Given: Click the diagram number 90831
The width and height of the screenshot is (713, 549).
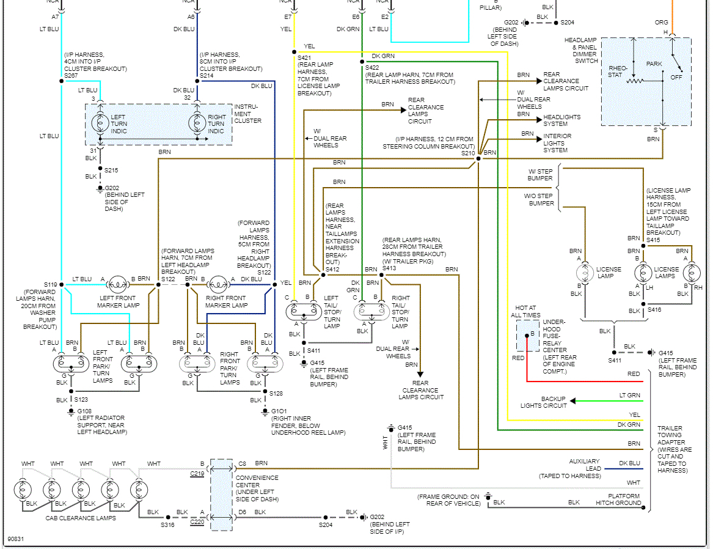Looking at the screenshot, I should pyautogui.click(x=15, y=539).
